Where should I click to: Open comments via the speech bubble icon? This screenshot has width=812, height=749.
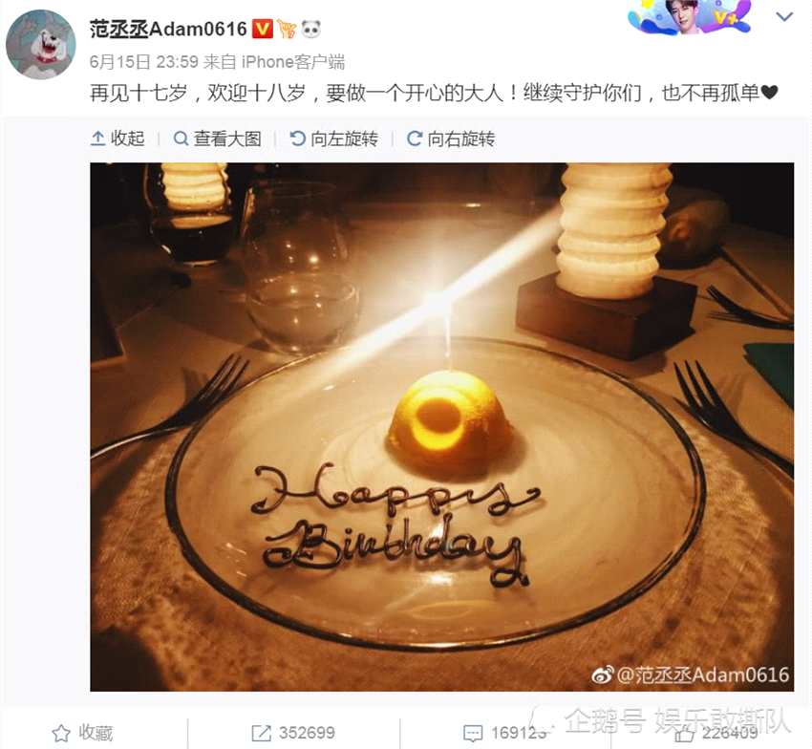[x=472, y=733]
